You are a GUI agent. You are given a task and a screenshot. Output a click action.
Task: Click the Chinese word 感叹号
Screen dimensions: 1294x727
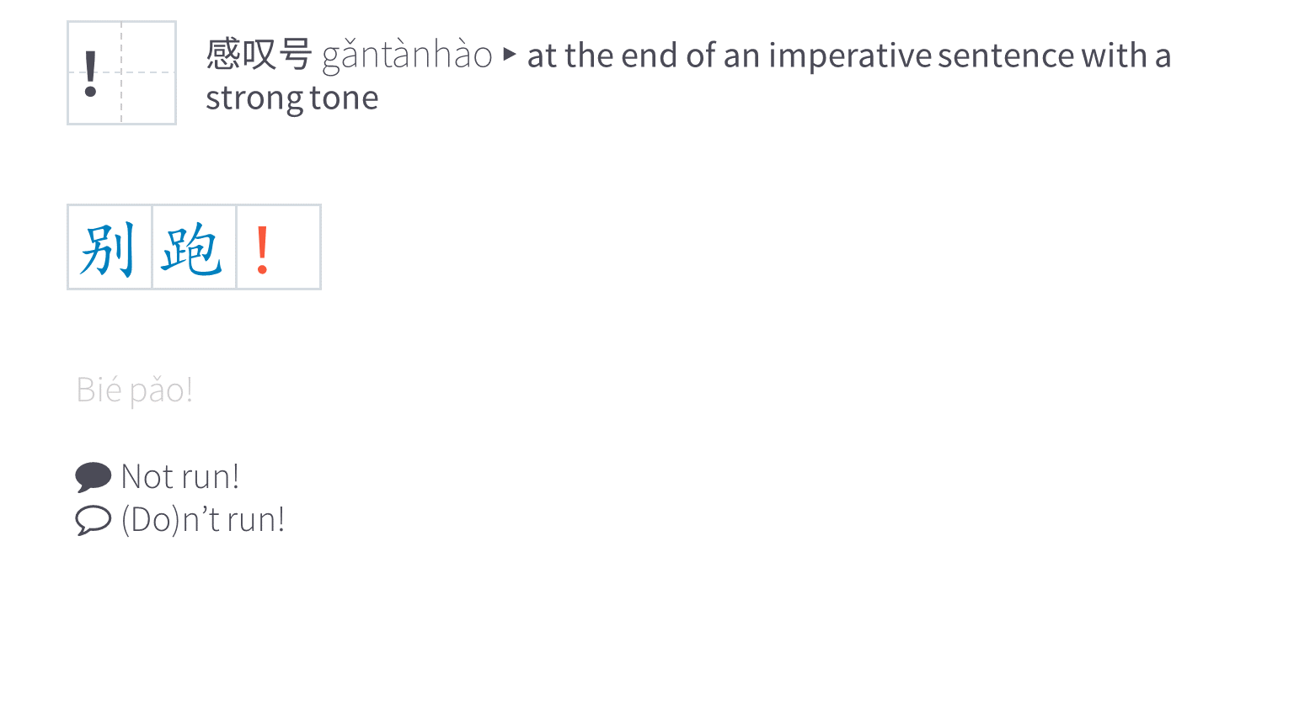click(x=259, y=55)
